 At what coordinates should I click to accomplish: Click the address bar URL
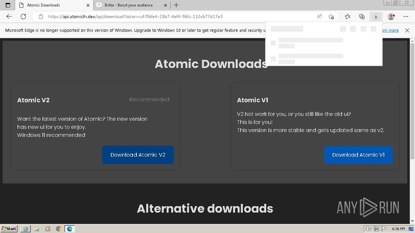coord(136,17)
